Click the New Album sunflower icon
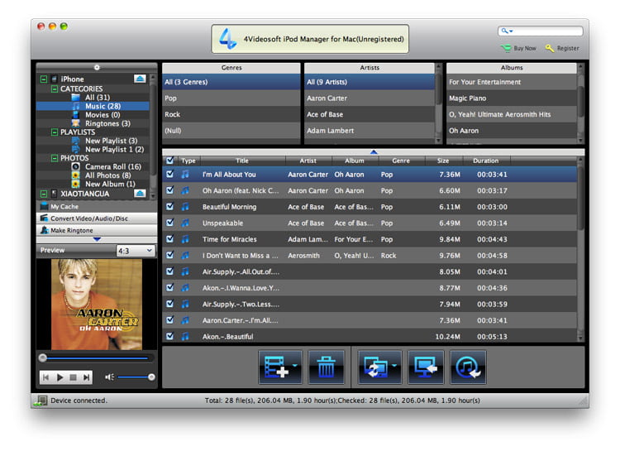 click(x=75, y=184)
